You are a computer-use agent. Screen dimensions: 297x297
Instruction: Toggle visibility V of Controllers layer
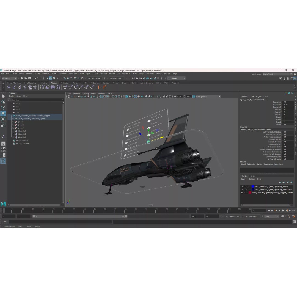[x=242, y=189]
